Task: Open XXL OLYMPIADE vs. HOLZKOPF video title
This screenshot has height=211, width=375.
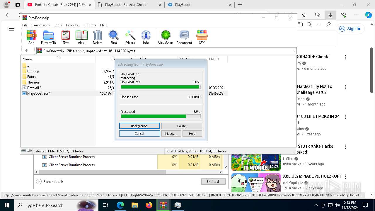Action: tap(312, 176)
